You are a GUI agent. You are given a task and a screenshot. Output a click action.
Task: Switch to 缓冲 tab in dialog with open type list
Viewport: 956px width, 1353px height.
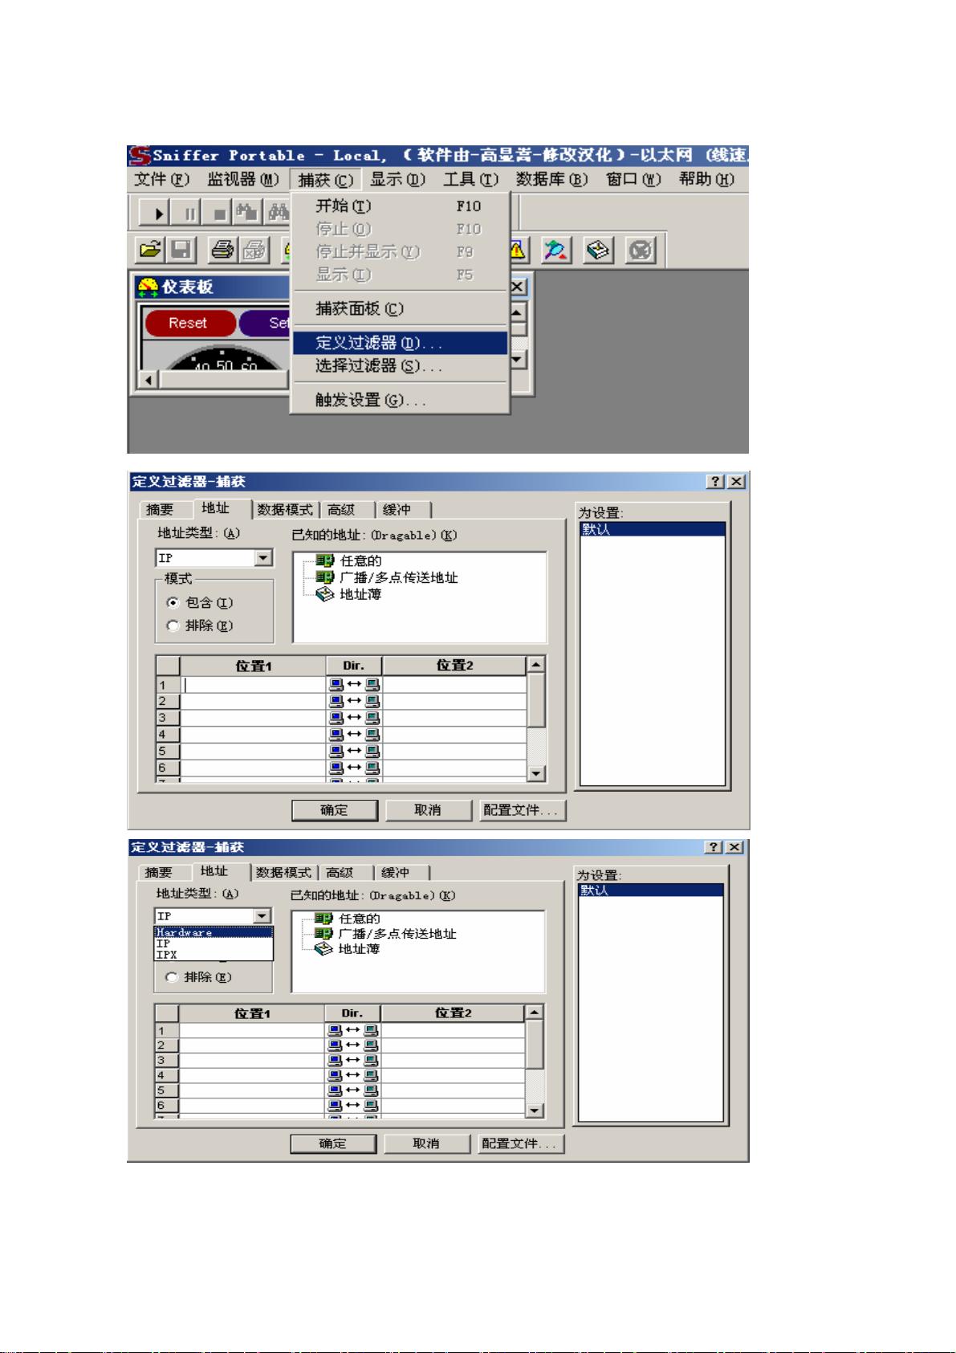pyautogui.click(x=396, y=872)
